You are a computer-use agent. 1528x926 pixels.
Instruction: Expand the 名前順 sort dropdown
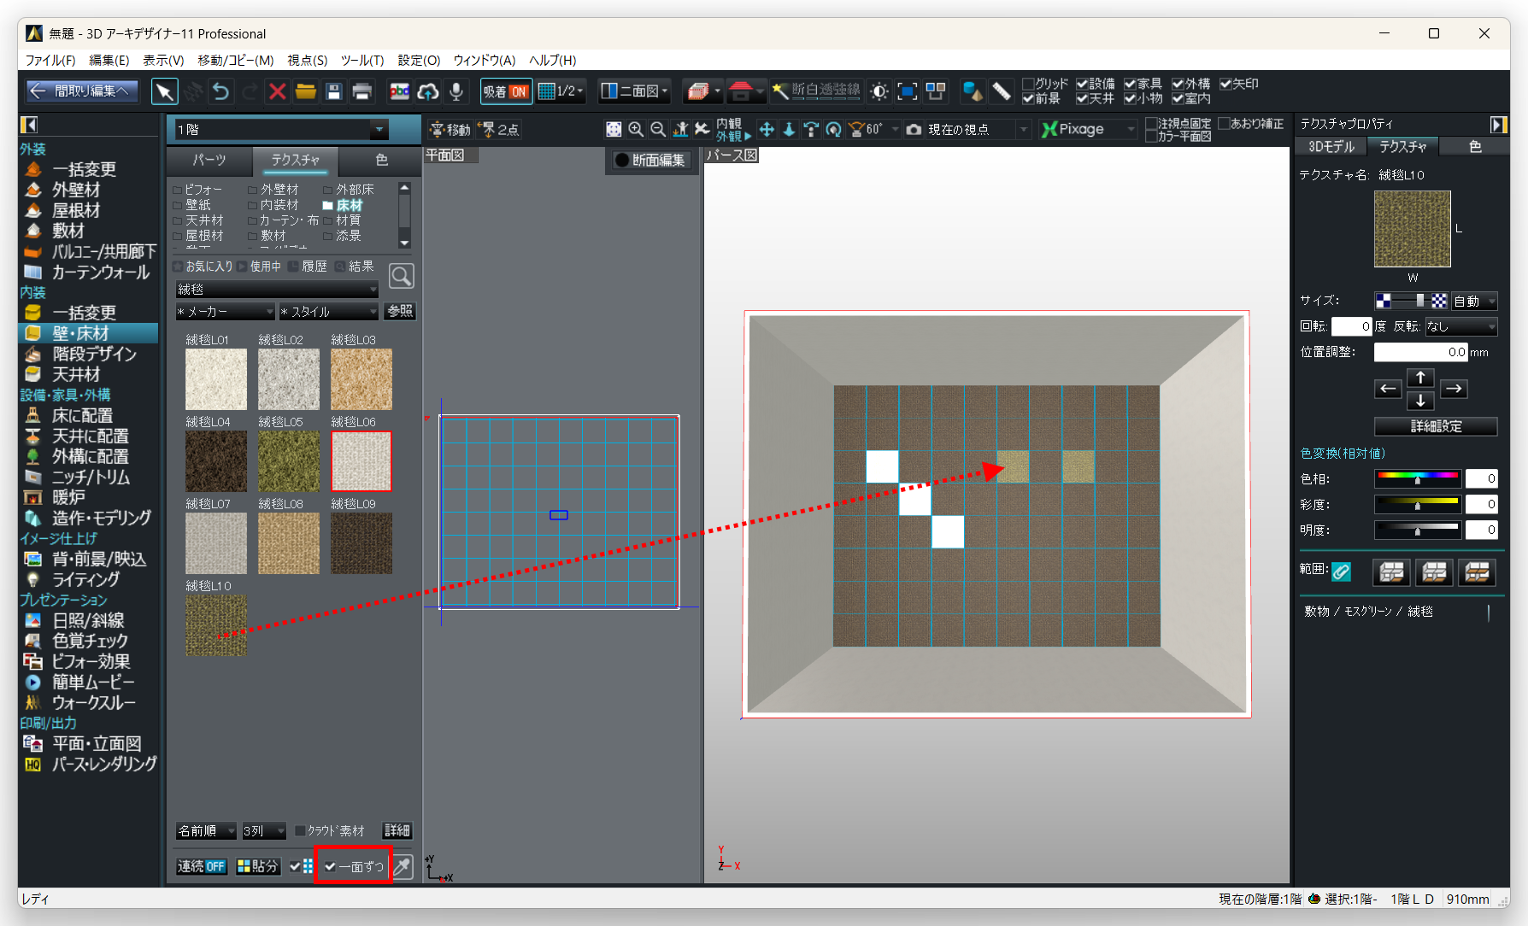207,830
